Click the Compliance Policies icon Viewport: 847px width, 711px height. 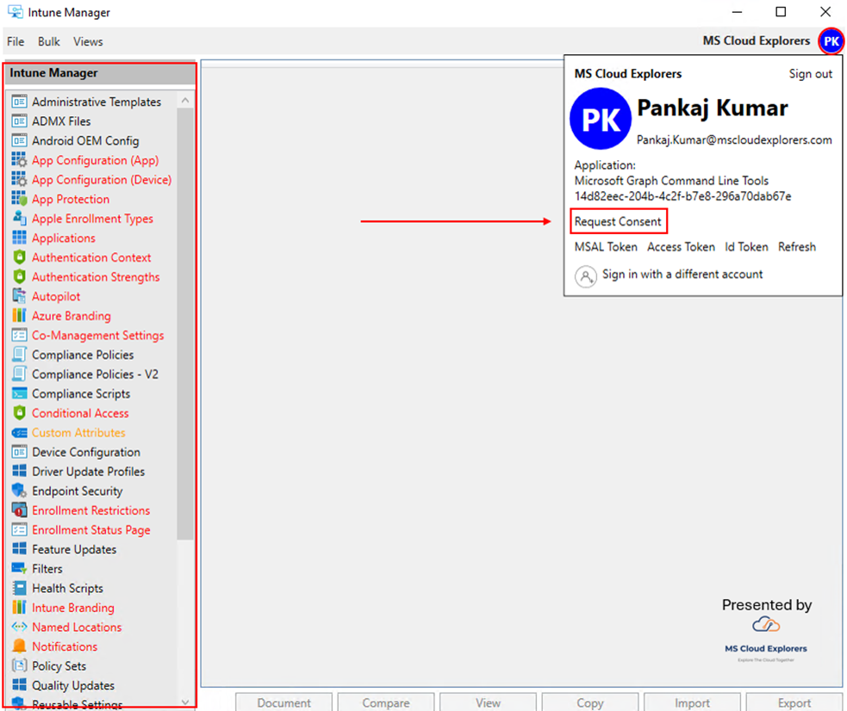(19, 355)
